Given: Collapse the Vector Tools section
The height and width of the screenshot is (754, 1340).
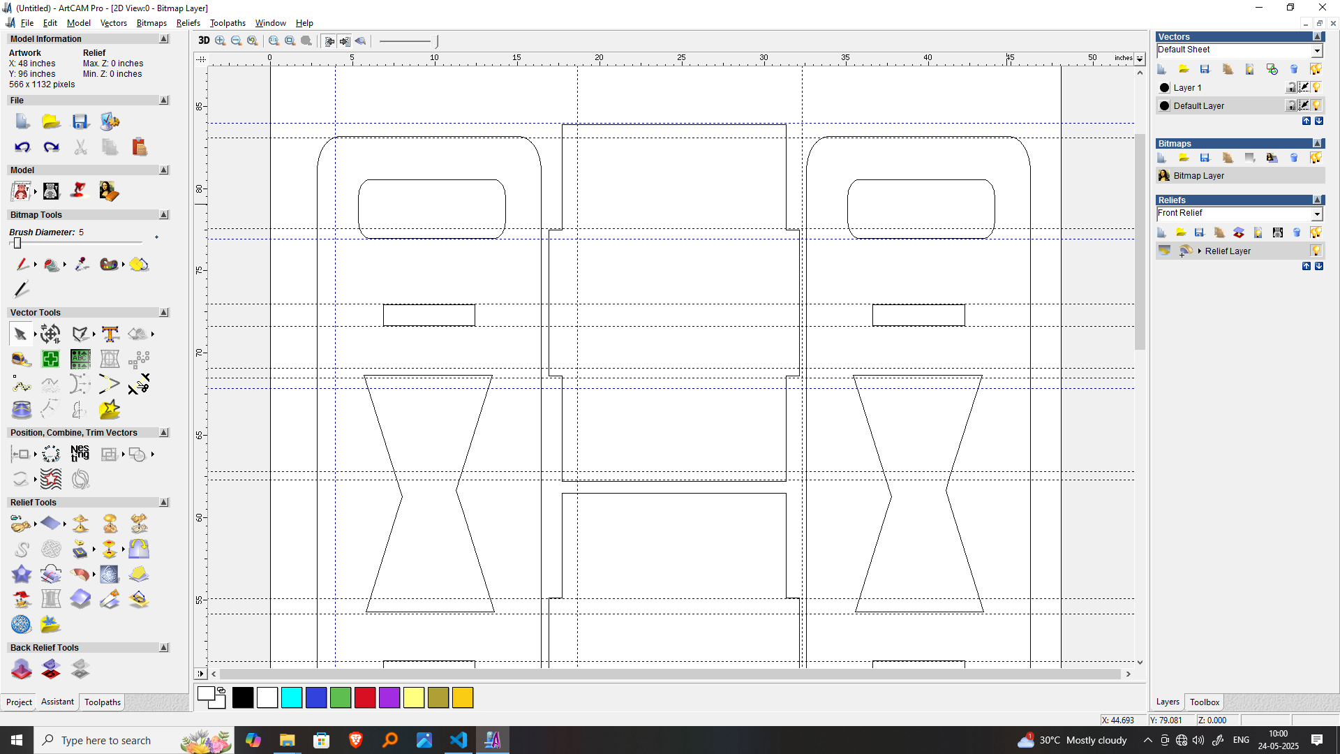Looking at the screenshot, I should click(164, 313).
